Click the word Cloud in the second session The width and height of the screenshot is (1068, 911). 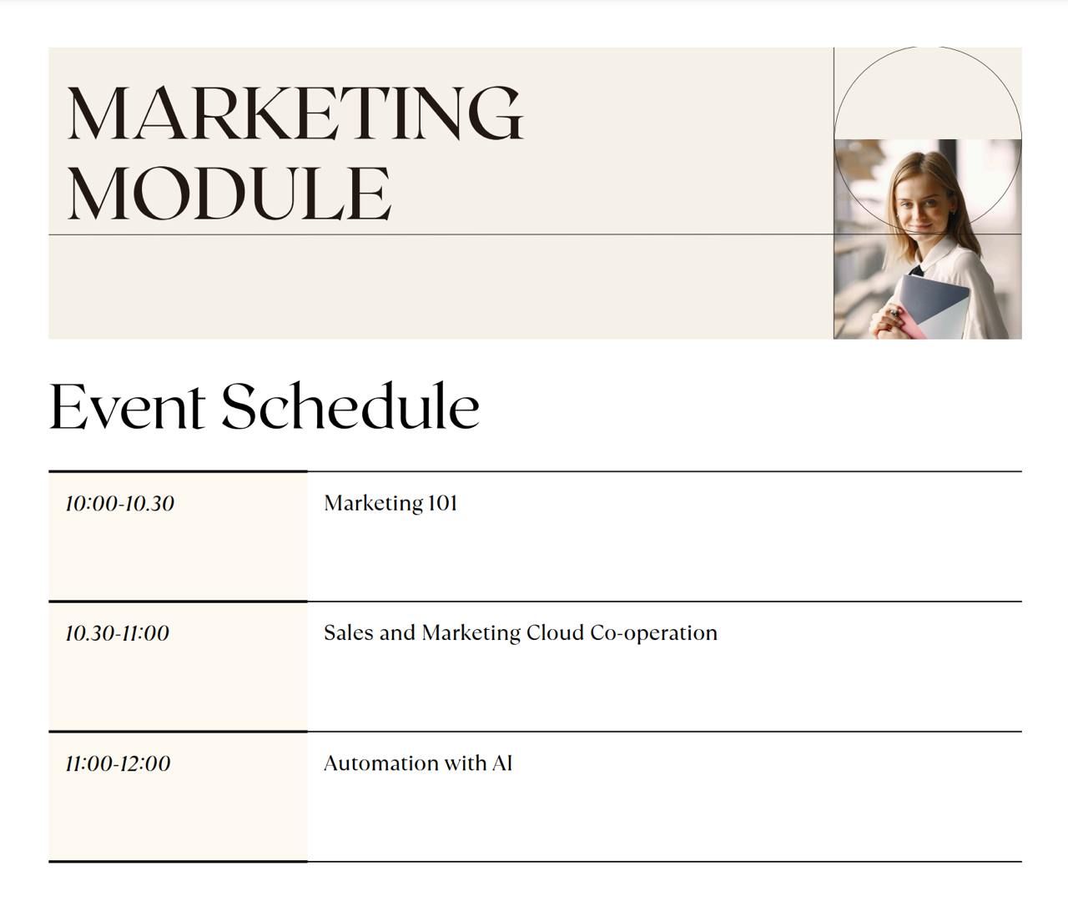click(554, 633)
